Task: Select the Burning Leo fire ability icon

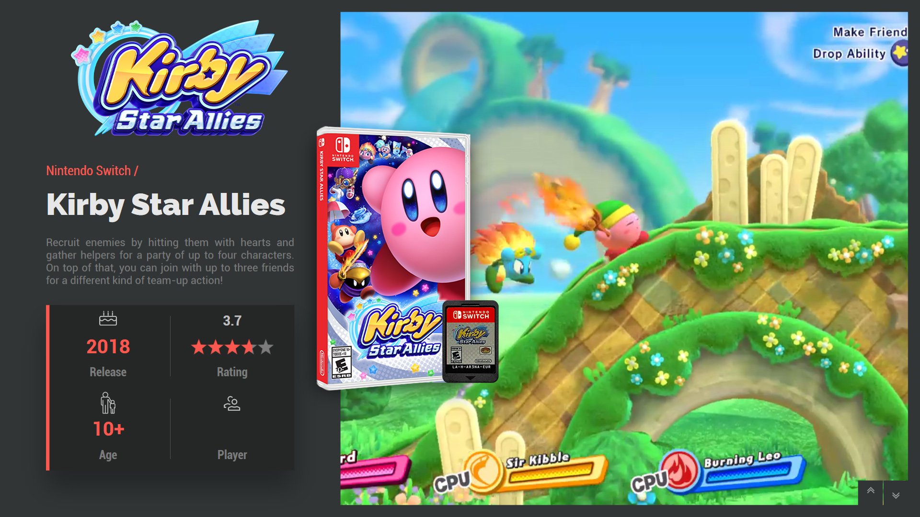Action: [680, 471]
